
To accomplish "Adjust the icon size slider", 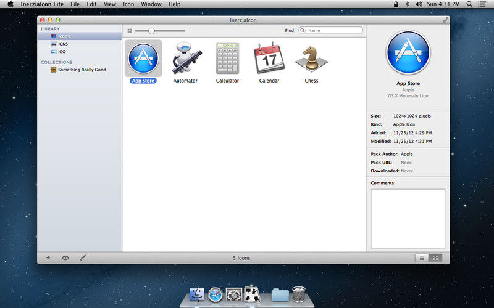I will [x=151, y=31].
